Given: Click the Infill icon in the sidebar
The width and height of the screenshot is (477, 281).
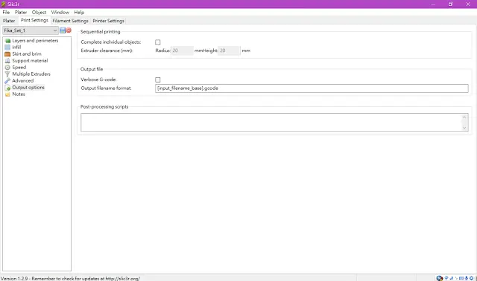Looking at the screenshot, I should click(x=7, y=48).
